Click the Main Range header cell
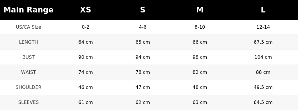Viewport: 298px width, 110px height. (x=29, y=10)
